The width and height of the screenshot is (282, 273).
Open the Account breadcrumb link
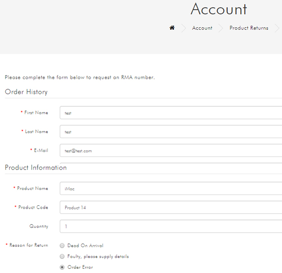(202, 28)
